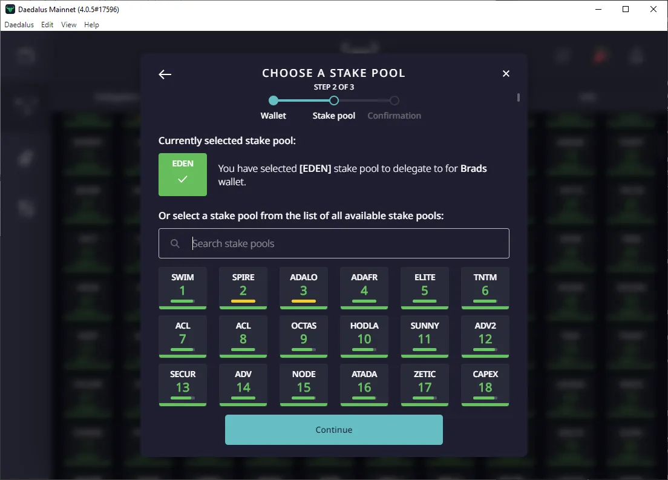Choose OCTAS stake pool ranked 9
The width and height of the screenshot is (668, 480).
304,337
